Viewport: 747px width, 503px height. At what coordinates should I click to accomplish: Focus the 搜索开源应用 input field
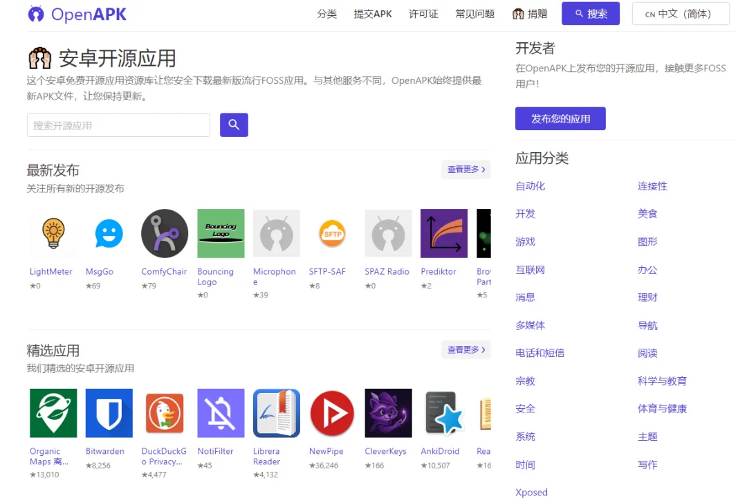119,125
